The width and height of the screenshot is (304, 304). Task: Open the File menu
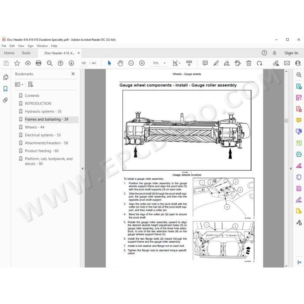4,46
